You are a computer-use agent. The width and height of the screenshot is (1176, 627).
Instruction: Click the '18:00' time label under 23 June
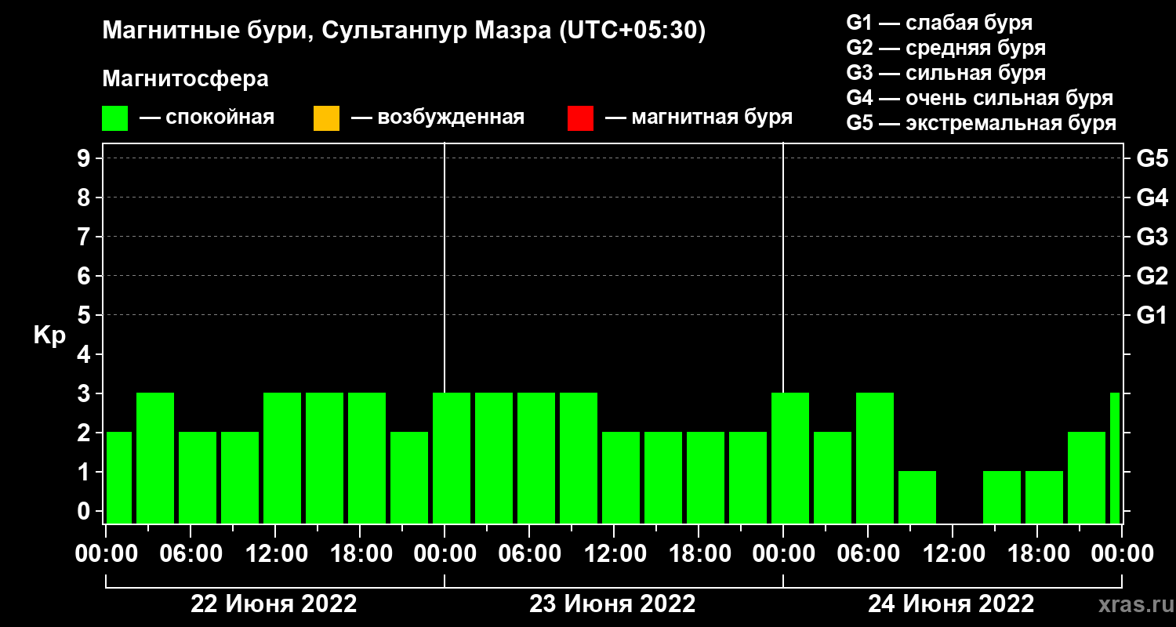(699, 553)
